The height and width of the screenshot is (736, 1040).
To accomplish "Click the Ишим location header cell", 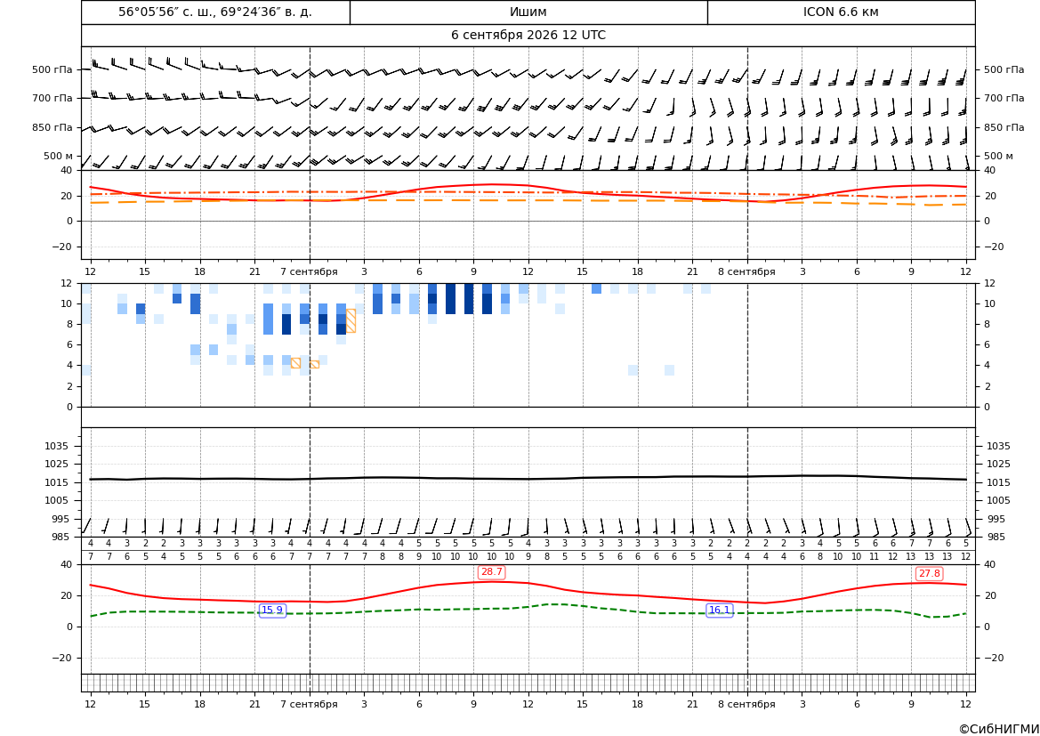I will pos(528,12).
